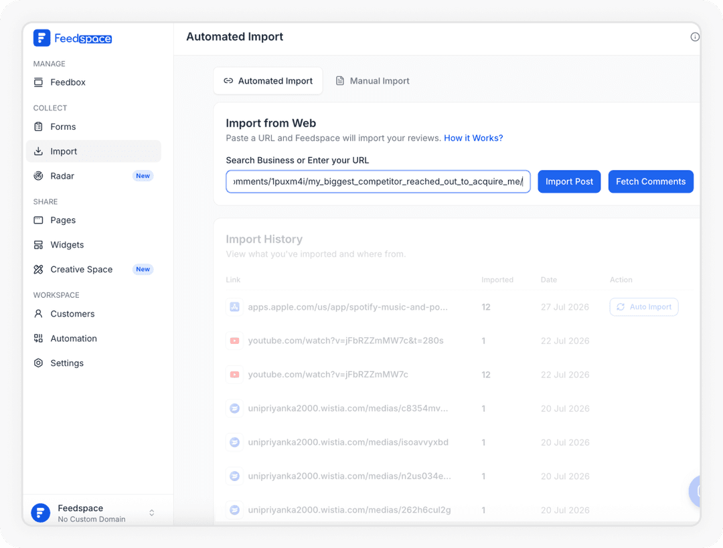723x548 pixels.
Task: Click the YouTube icon for watch?v=jFbRZZmMW7c row
Action: pos(235,375)
